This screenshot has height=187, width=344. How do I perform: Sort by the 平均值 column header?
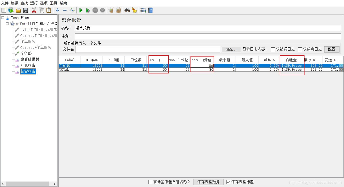pos(114,60)
